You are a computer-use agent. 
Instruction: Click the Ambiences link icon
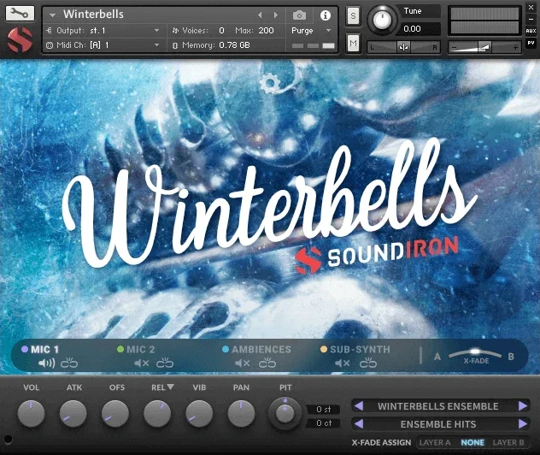(267, 363)
